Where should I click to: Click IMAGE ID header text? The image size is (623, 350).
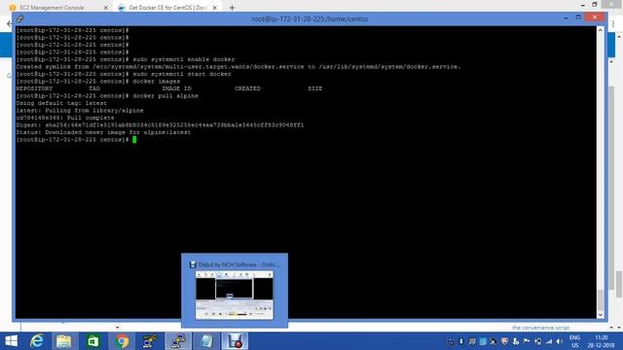(176, 88)
